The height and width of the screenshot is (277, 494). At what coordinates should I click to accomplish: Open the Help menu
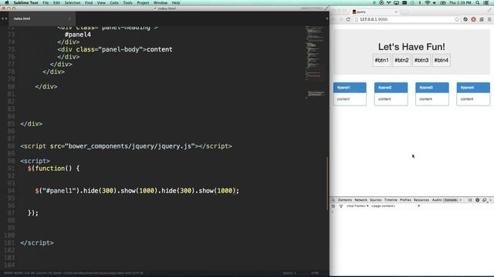[176, 2]
